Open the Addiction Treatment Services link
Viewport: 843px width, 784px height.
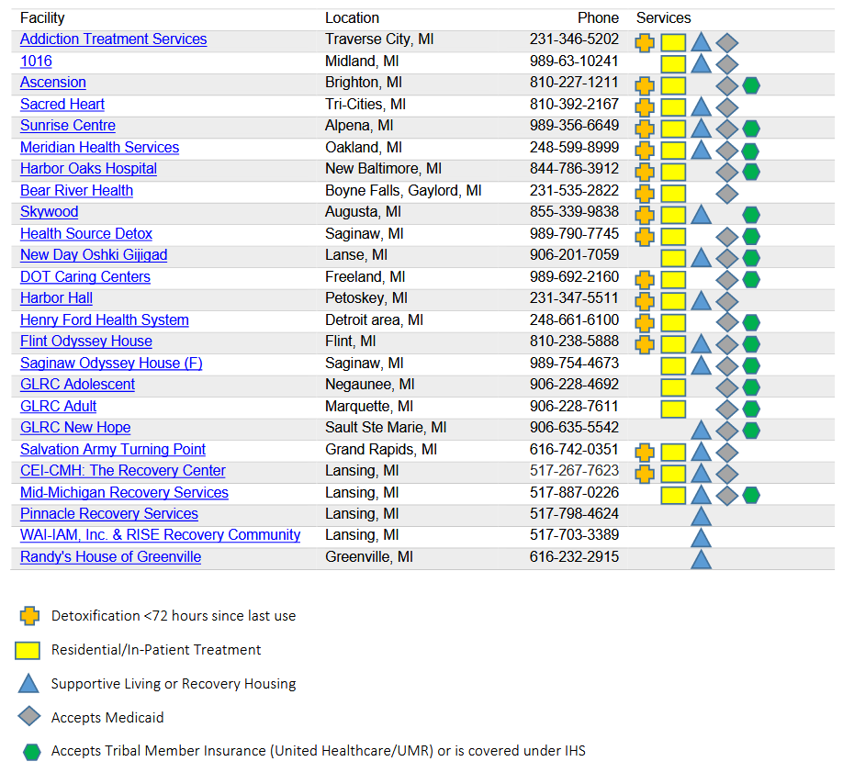[x=114, y=39]
